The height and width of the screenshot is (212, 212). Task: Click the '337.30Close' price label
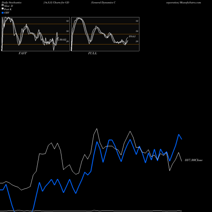tap(194, 160)
